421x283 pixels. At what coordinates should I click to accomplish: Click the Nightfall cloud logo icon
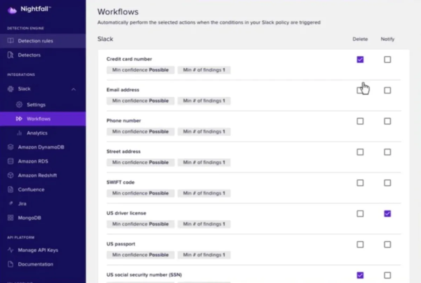pyautogui.click(x=12, y=10)
